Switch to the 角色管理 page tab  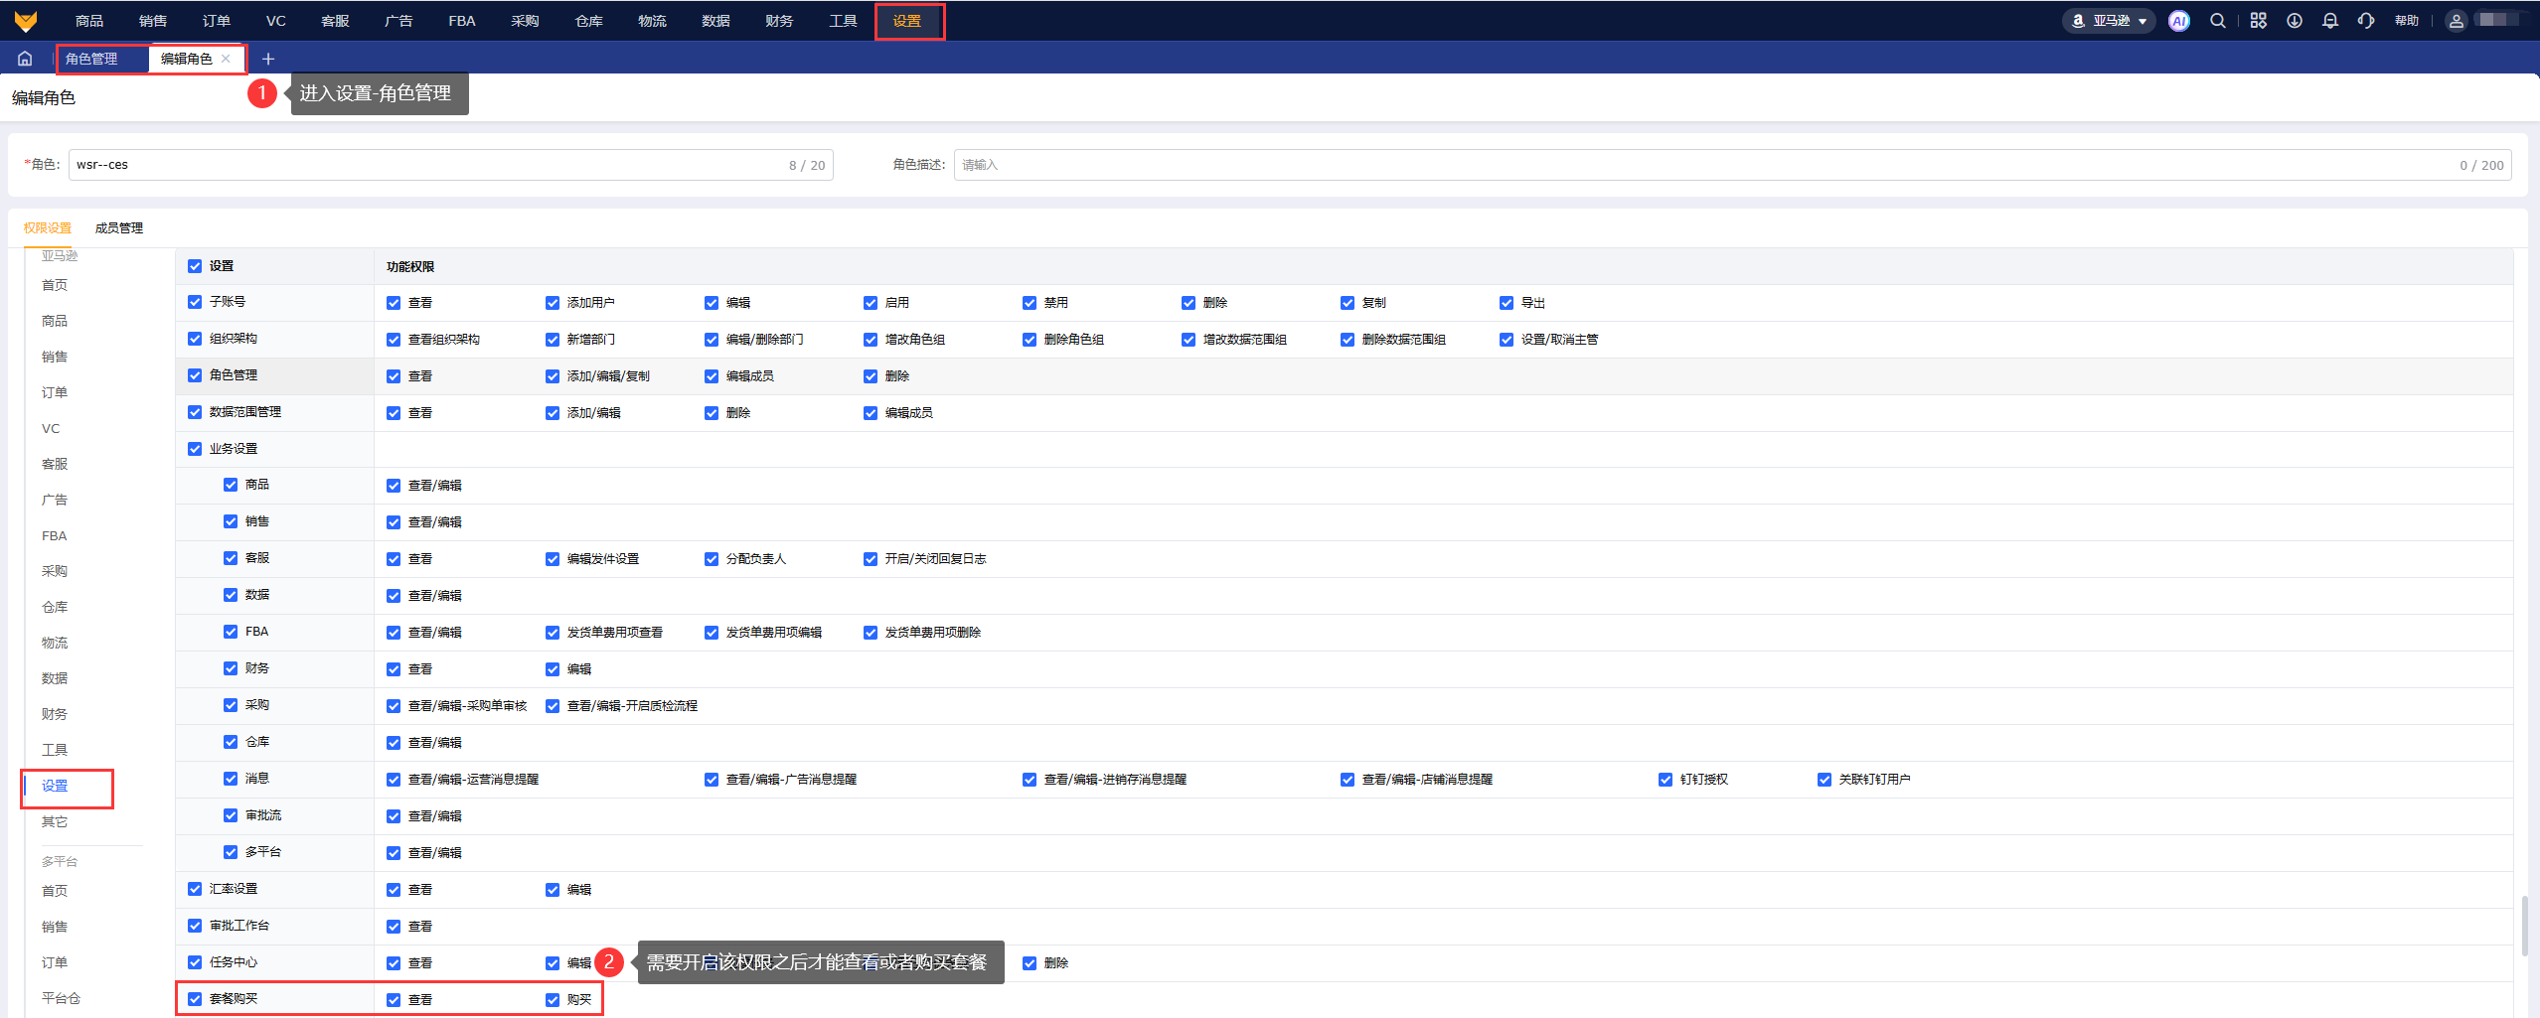[x=92, y=59]
